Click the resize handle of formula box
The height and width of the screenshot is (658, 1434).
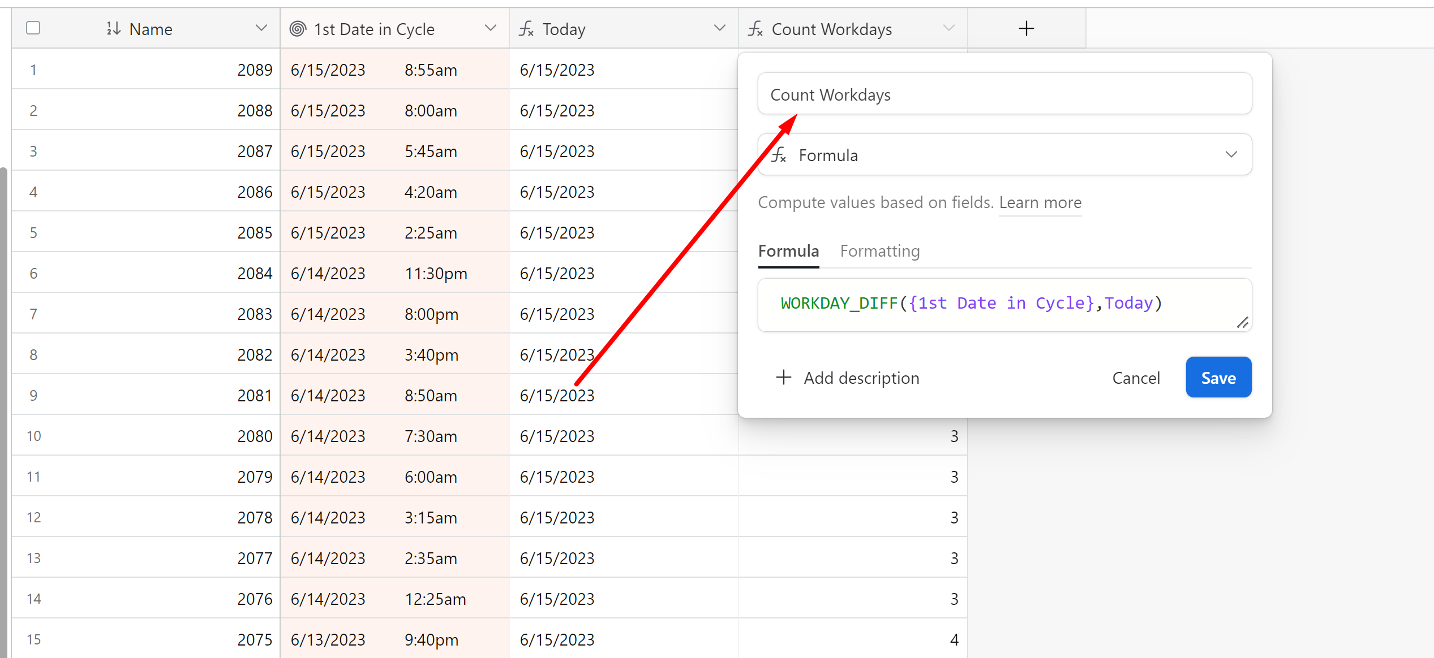pos(1243,323)
